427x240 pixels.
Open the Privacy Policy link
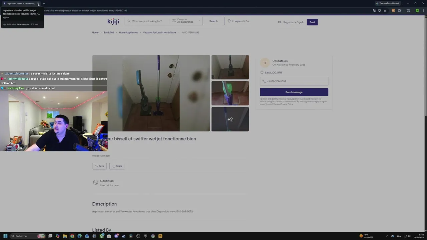coord(287,104)
